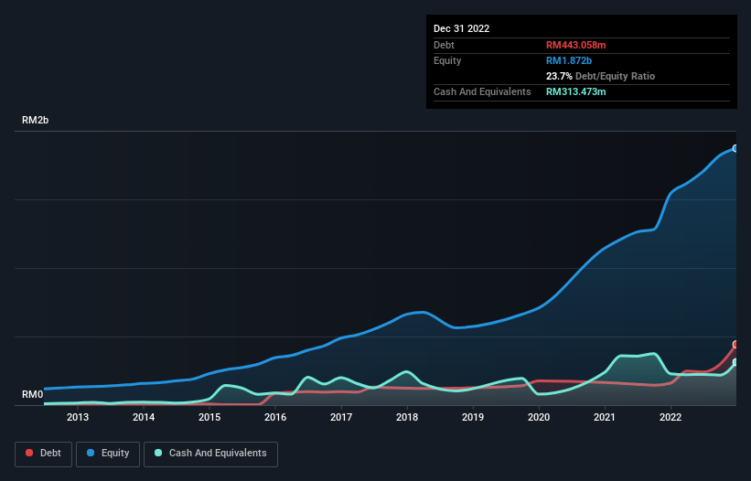Toggle the Equity legend button
The height and width of the screenshot is (481, 751).
coord(108,454)
